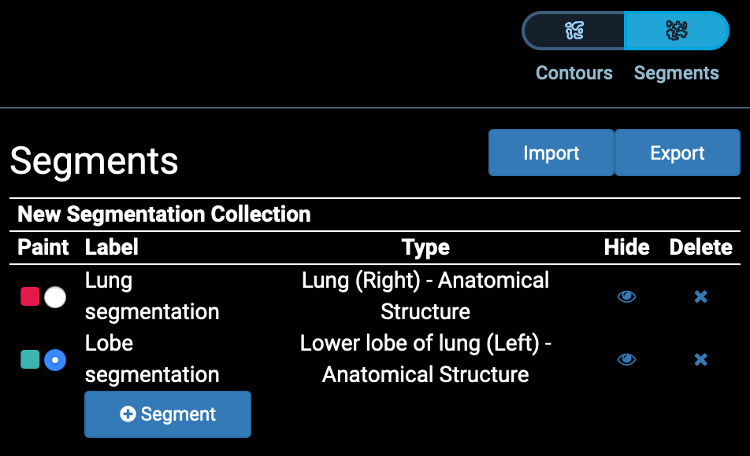Select Lobe segmentation paint radio button
This screenshot has width=750, height=456.
point(55,360)
